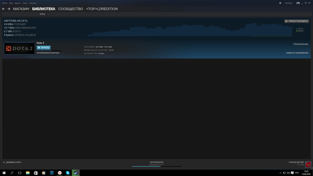The height and width of the screenshot is (176, 313).
Task: Click the Steam taskbar icon
Action: click(x=76, y=173)
